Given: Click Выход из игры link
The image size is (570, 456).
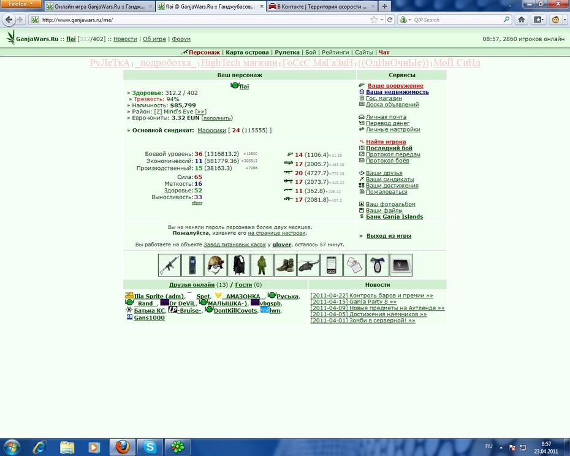Looking at the screenshot, I should click(389, 236).
